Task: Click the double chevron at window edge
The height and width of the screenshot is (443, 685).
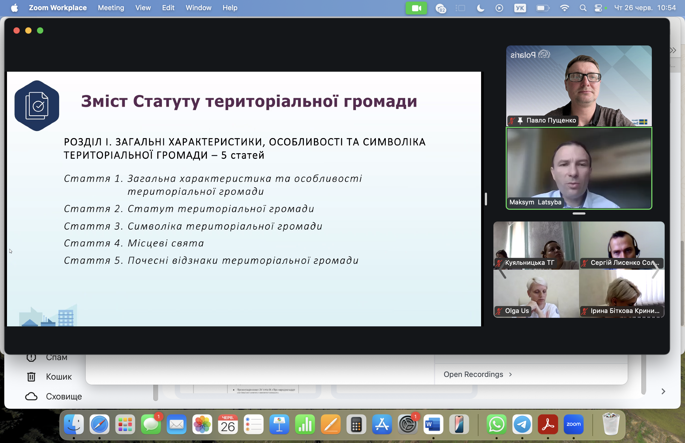Action: [x=673, y=50]
